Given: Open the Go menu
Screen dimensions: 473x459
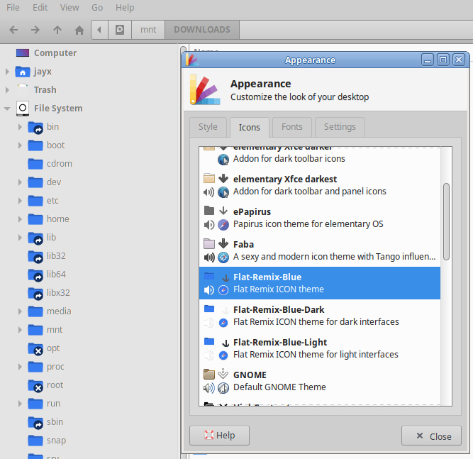Looking at the screenshot, I should pos(97,7).
